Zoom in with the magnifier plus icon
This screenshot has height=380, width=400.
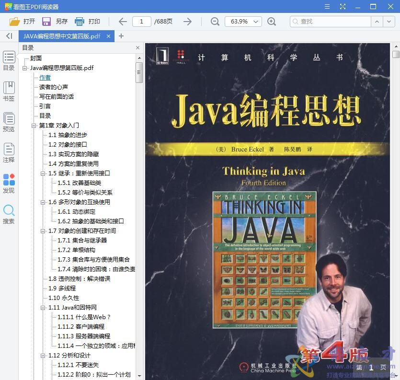pos(272,21)
